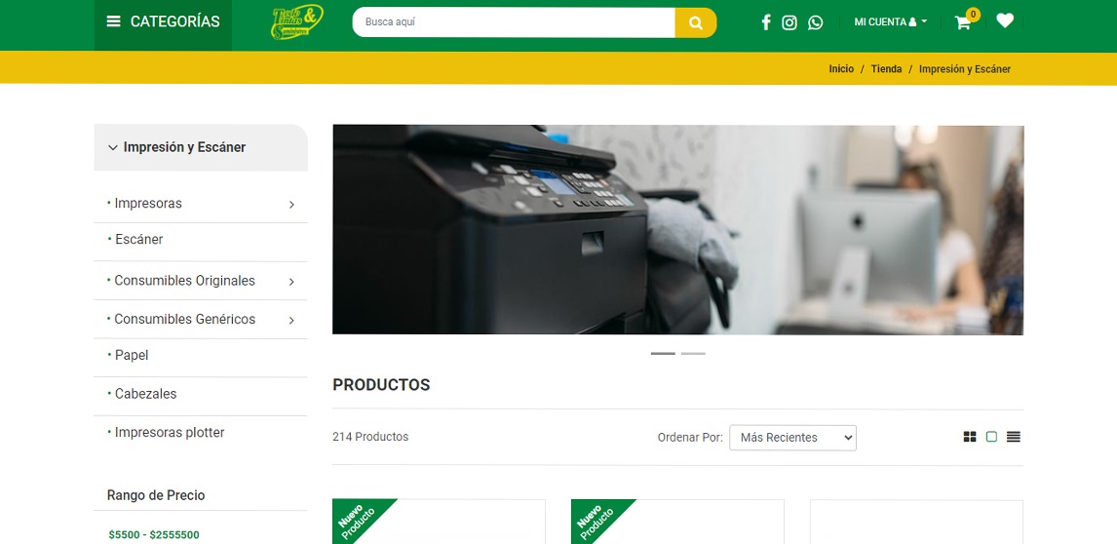This screenshot has width=1117, height=544.
Task: Expand Consumibles Originales submenu arrow
Action: (x=291, y=282)
